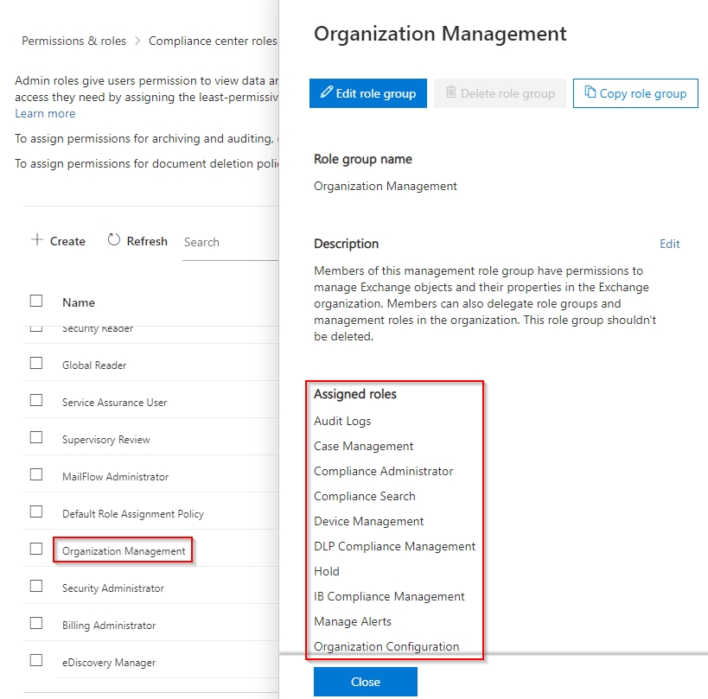
Task: Sort the list by Name column header
Action: (79, 302)
